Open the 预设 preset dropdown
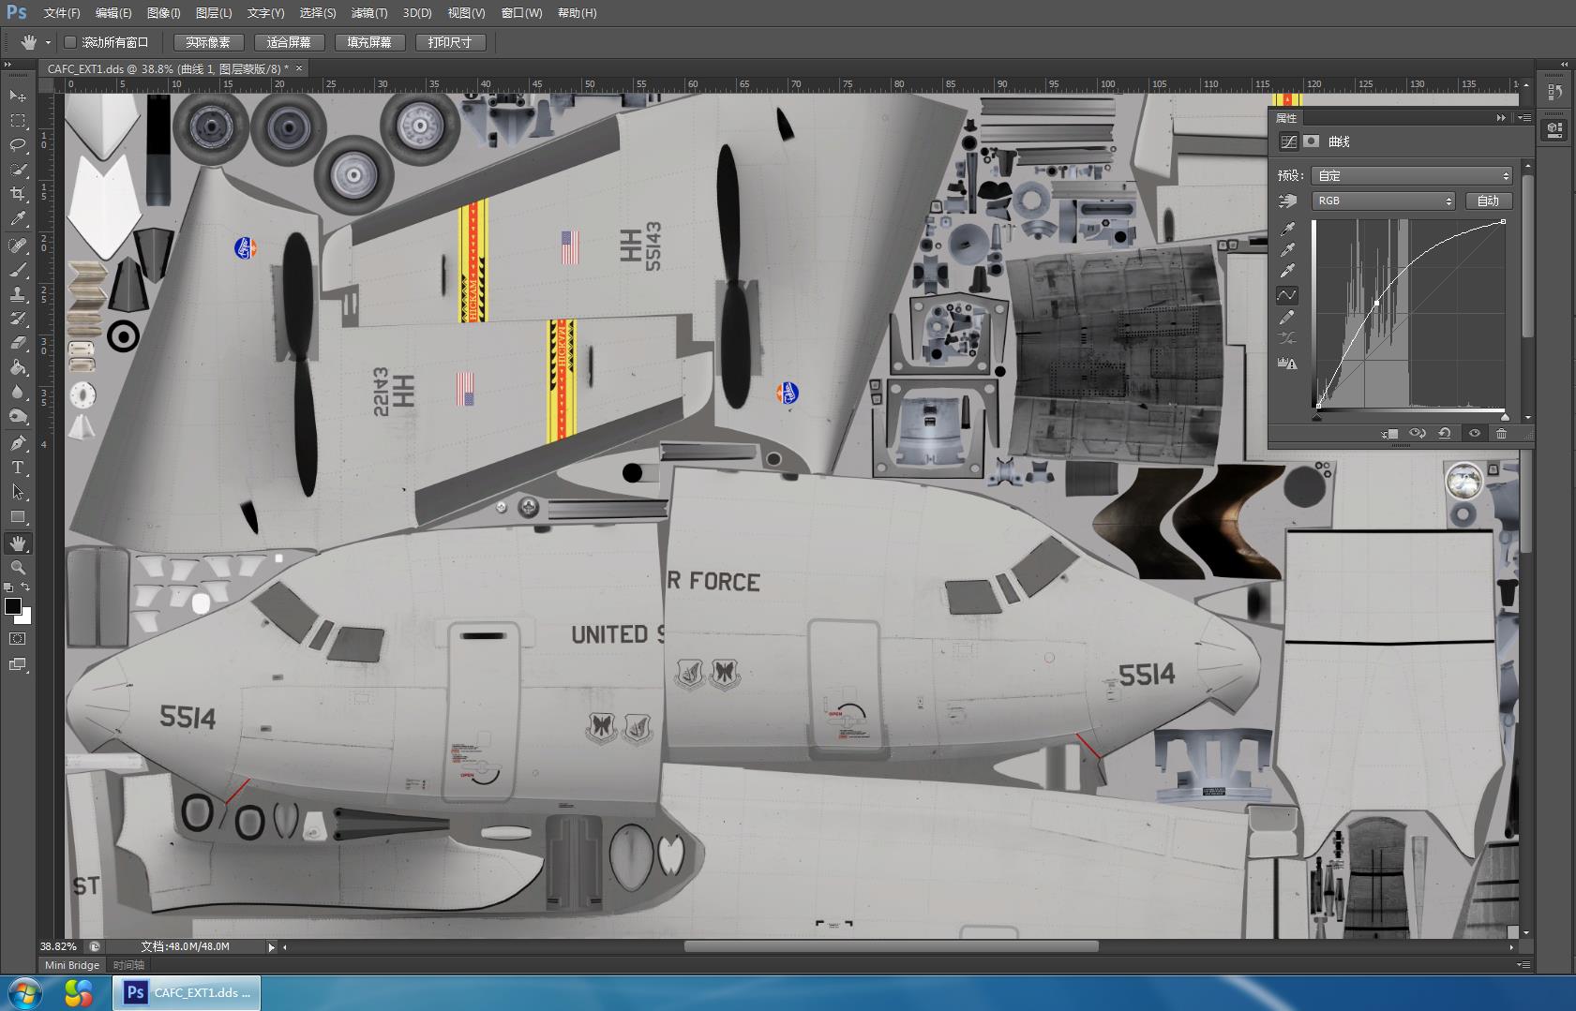This screenshot has width=1576, height=1011. (x=1413, y=176)
